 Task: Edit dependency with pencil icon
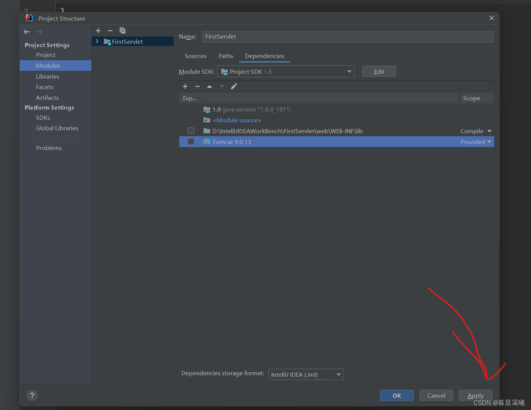tap(234, 86)
